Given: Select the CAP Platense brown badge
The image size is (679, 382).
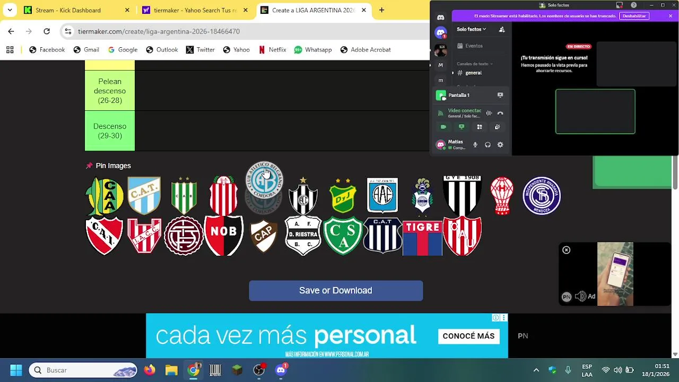Looking at the screenshot, I should [264, 236].
